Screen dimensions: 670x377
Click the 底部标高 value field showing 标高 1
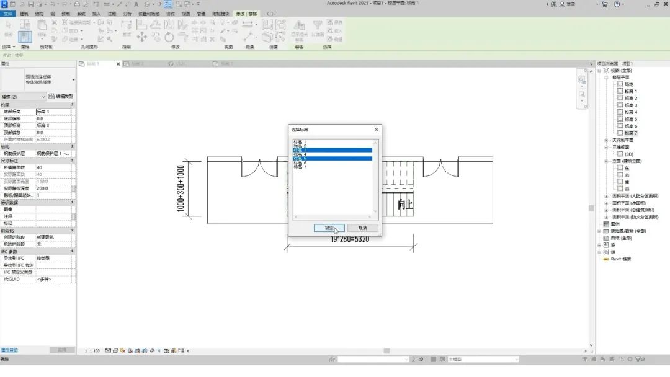[53, 112]
